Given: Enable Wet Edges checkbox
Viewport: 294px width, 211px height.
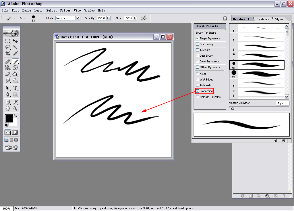Looking at the screenshot, I should coord(197,79).
